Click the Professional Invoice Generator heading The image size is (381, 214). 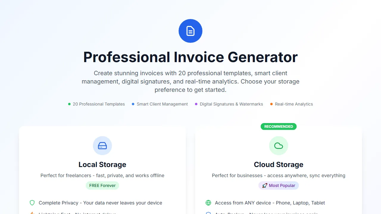pyautogui.click(x=190, y=57)
